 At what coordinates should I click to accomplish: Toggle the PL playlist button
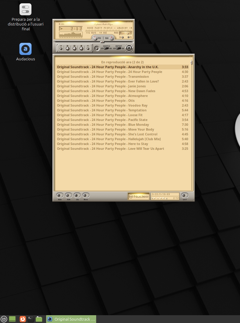pos(129,37)
